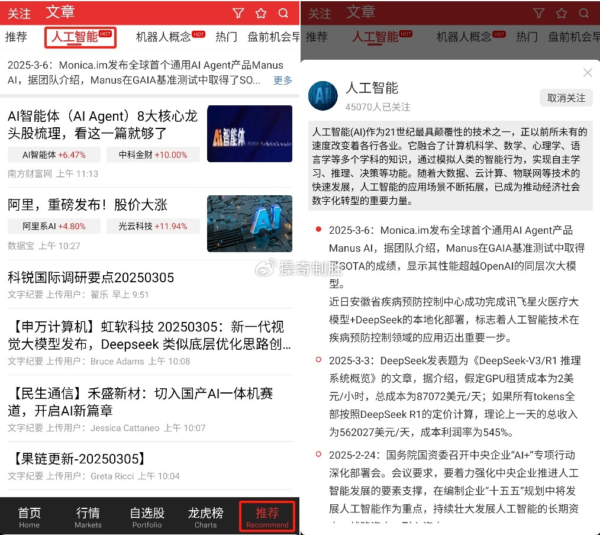Tap the 人工智能 AI avatar icon

coord(322,96)
